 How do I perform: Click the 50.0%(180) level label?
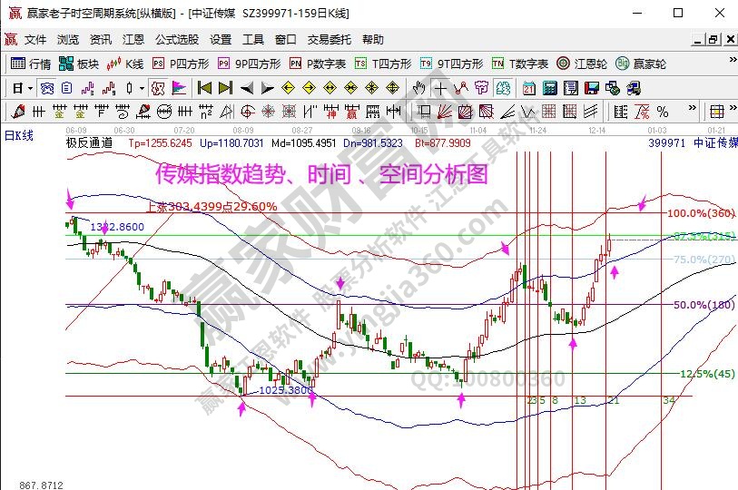tap(704, 305)
